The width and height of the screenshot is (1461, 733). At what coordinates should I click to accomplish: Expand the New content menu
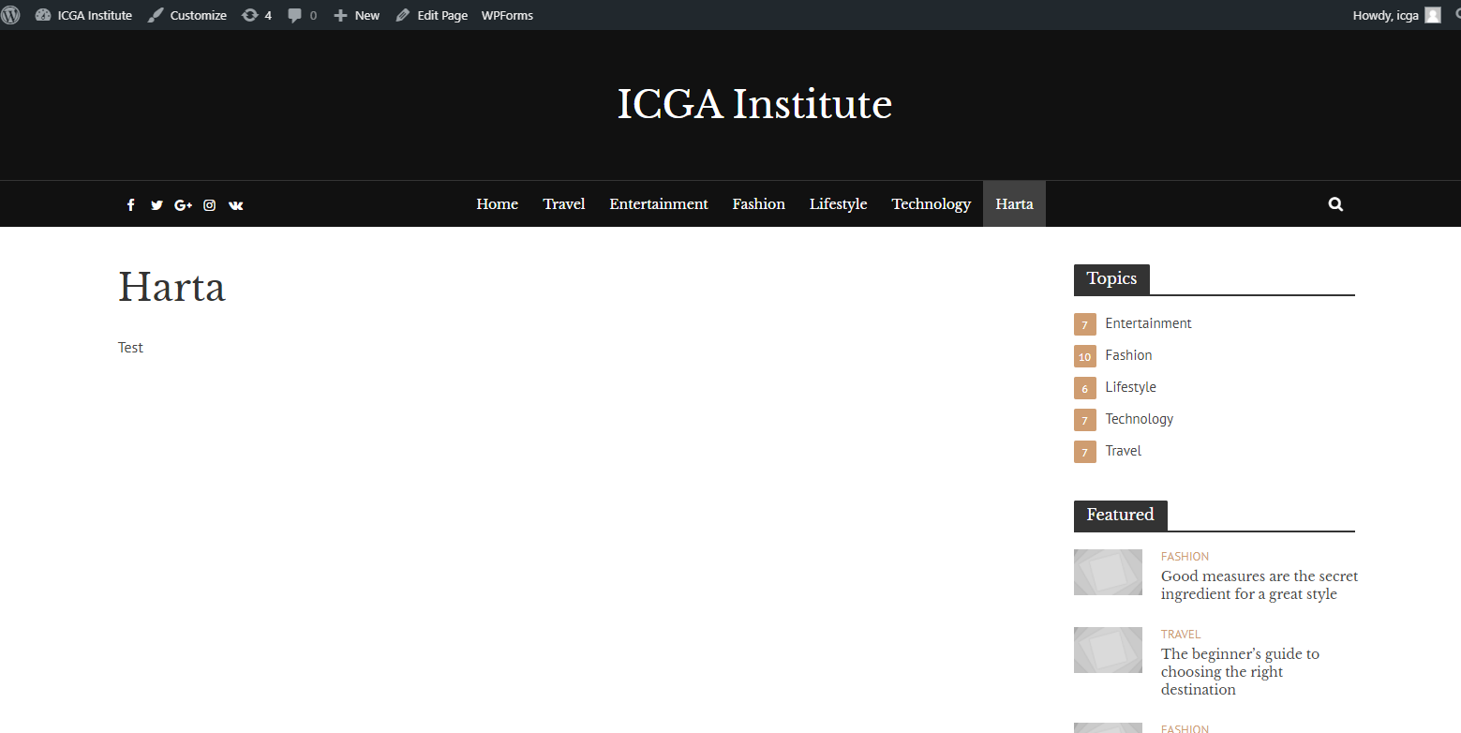point(357,15)
